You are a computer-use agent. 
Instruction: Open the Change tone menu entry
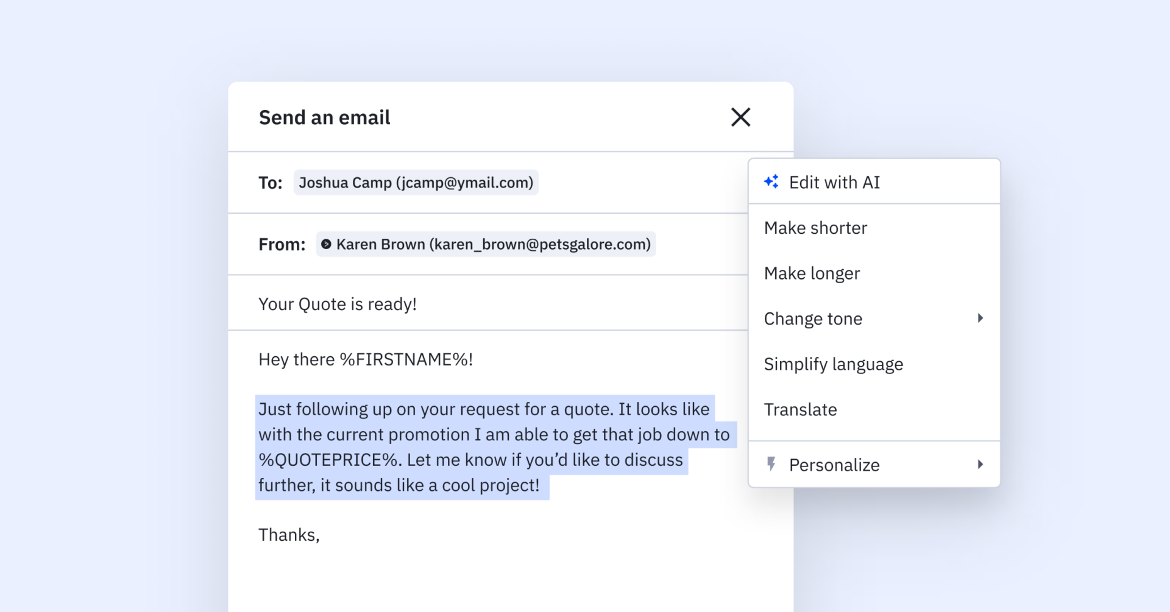point(813,319)
